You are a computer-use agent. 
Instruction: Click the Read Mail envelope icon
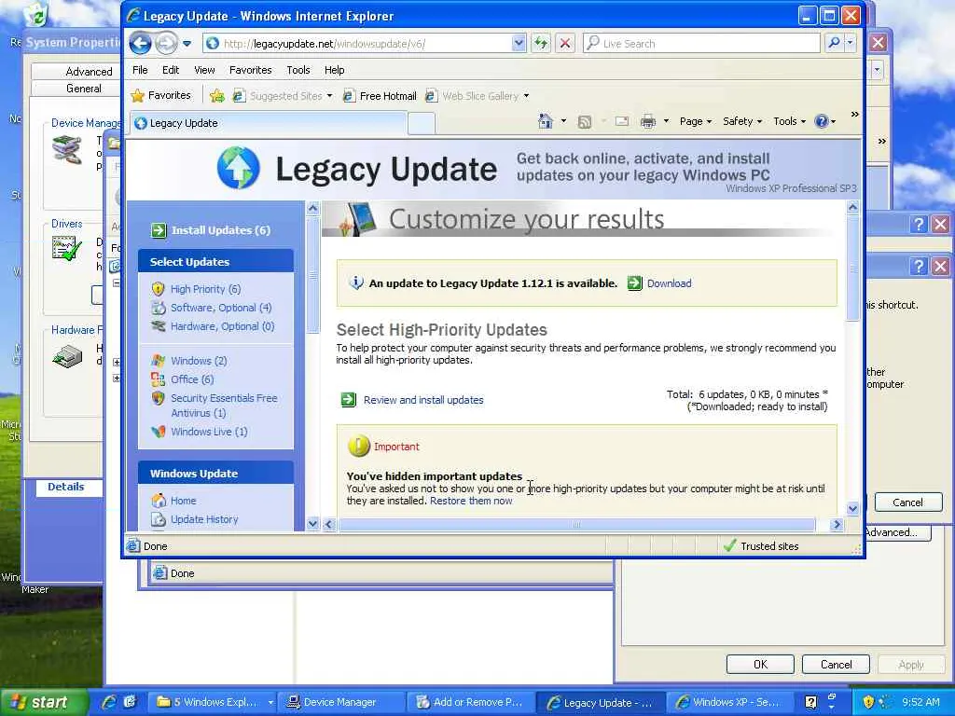[622, 121]
